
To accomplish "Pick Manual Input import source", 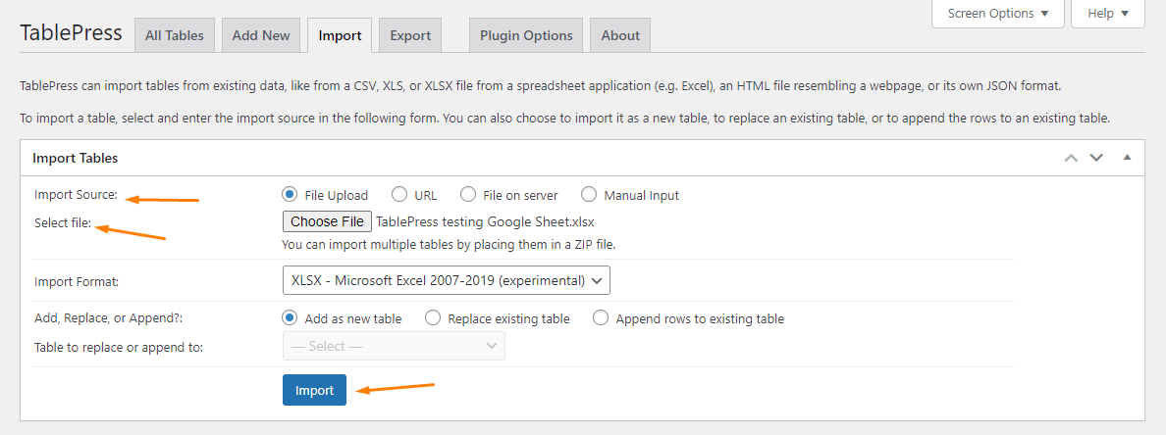I will pyautogui.click(x=589, y=195).
